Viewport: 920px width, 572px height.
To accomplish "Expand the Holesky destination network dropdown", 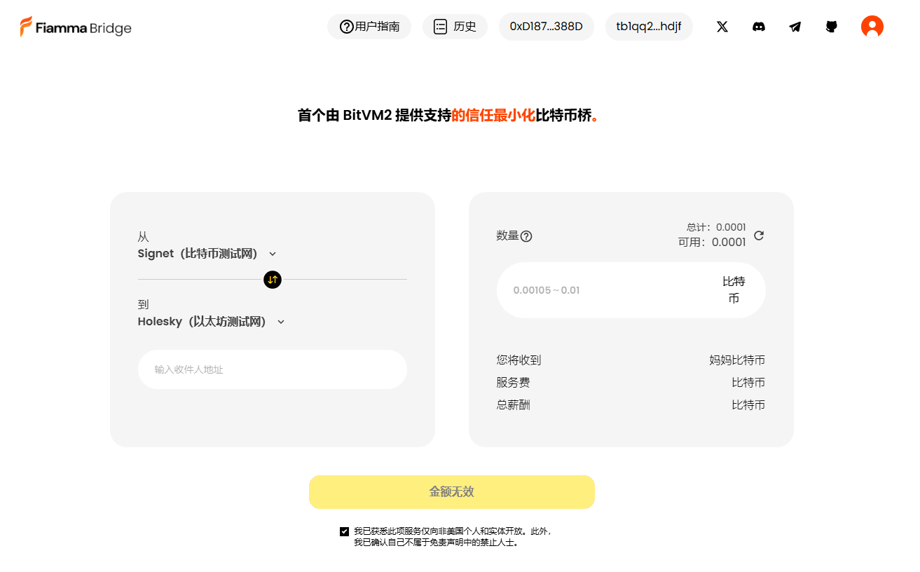I will click(x=212, y=322).
